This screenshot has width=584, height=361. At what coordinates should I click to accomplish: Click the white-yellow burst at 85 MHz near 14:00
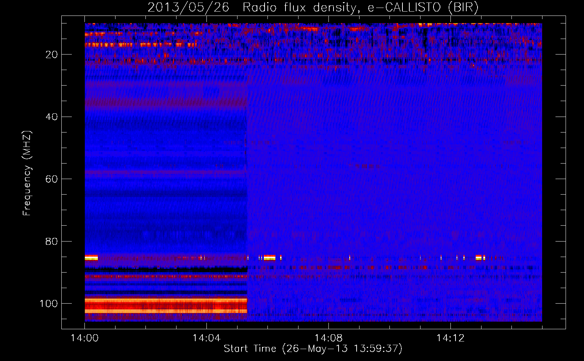(x=91, y=257)
